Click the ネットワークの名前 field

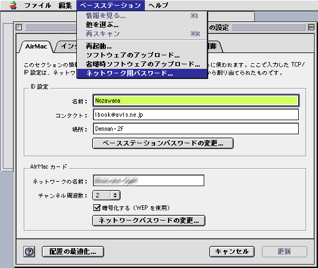pyautogui.click(x=149, y=181)
